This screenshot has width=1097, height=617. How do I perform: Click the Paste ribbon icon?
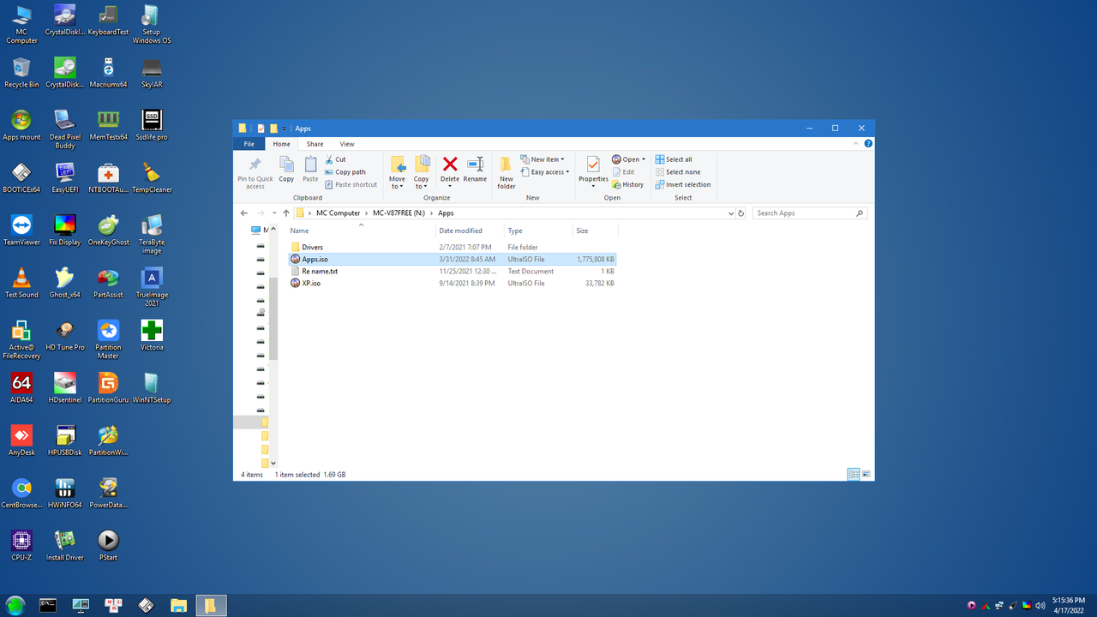(310, 168)
